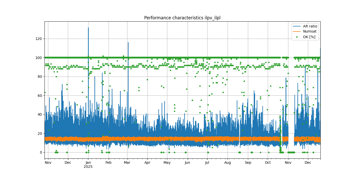Screen dimensions: 356x178
Task: Click the Oct x-axis tick label
Action: (268, 162)
